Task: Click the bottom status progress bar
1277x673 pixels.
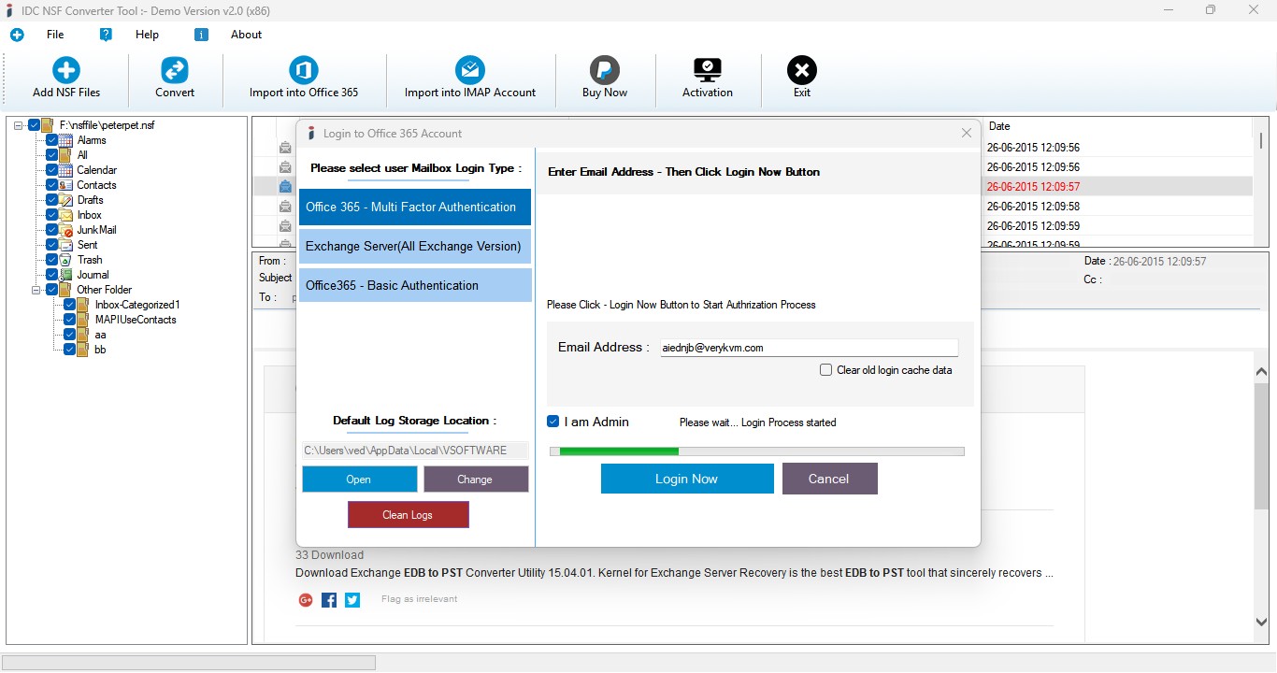Action: tap(190, 663)
